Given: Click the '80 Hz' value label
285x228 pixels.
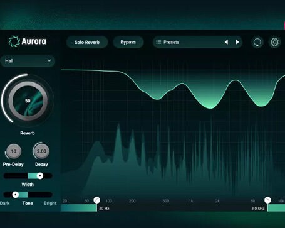Looking at the screenshot, I should click(104, 209).
